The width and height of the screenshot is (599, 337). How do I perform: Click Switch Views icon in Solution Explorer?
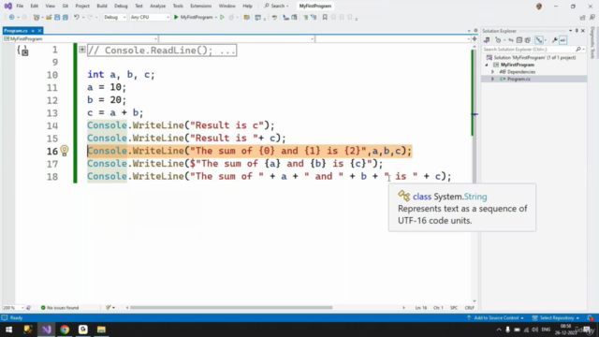click(x=487, y=40)
